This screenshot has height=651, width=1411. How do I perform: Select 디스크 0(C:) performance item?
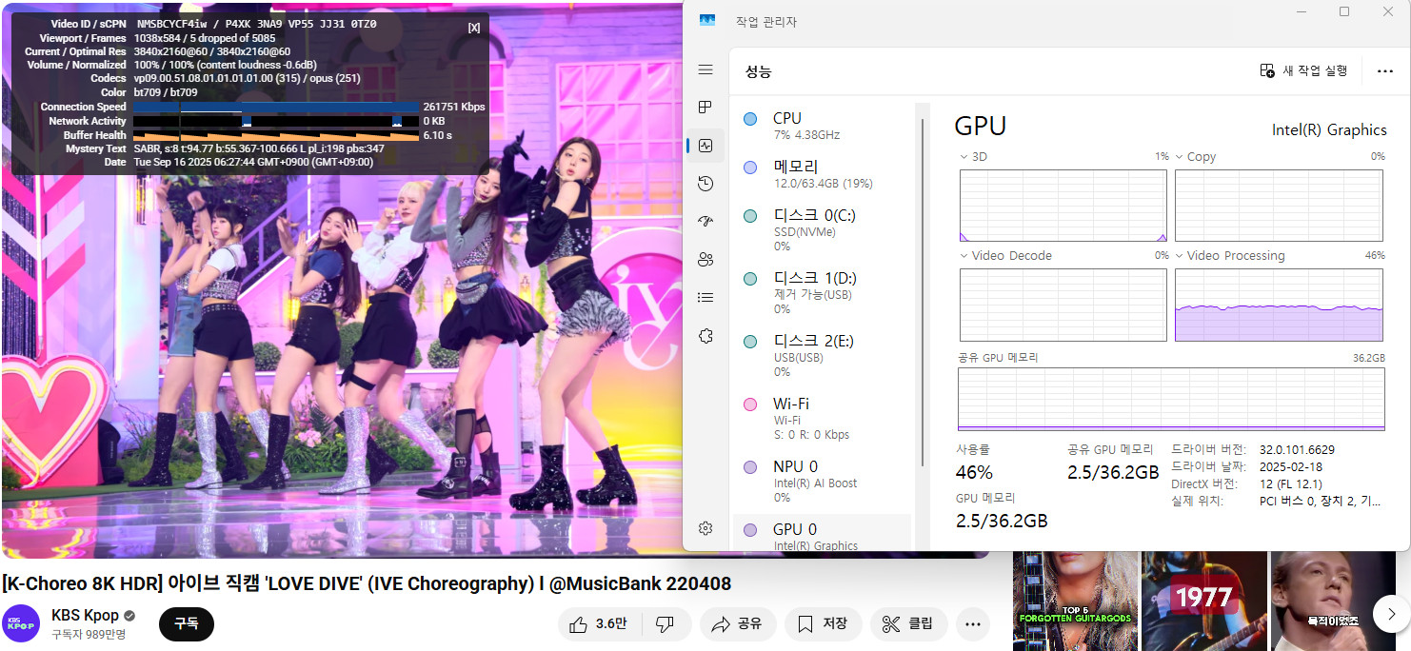(x=823, y=230)
